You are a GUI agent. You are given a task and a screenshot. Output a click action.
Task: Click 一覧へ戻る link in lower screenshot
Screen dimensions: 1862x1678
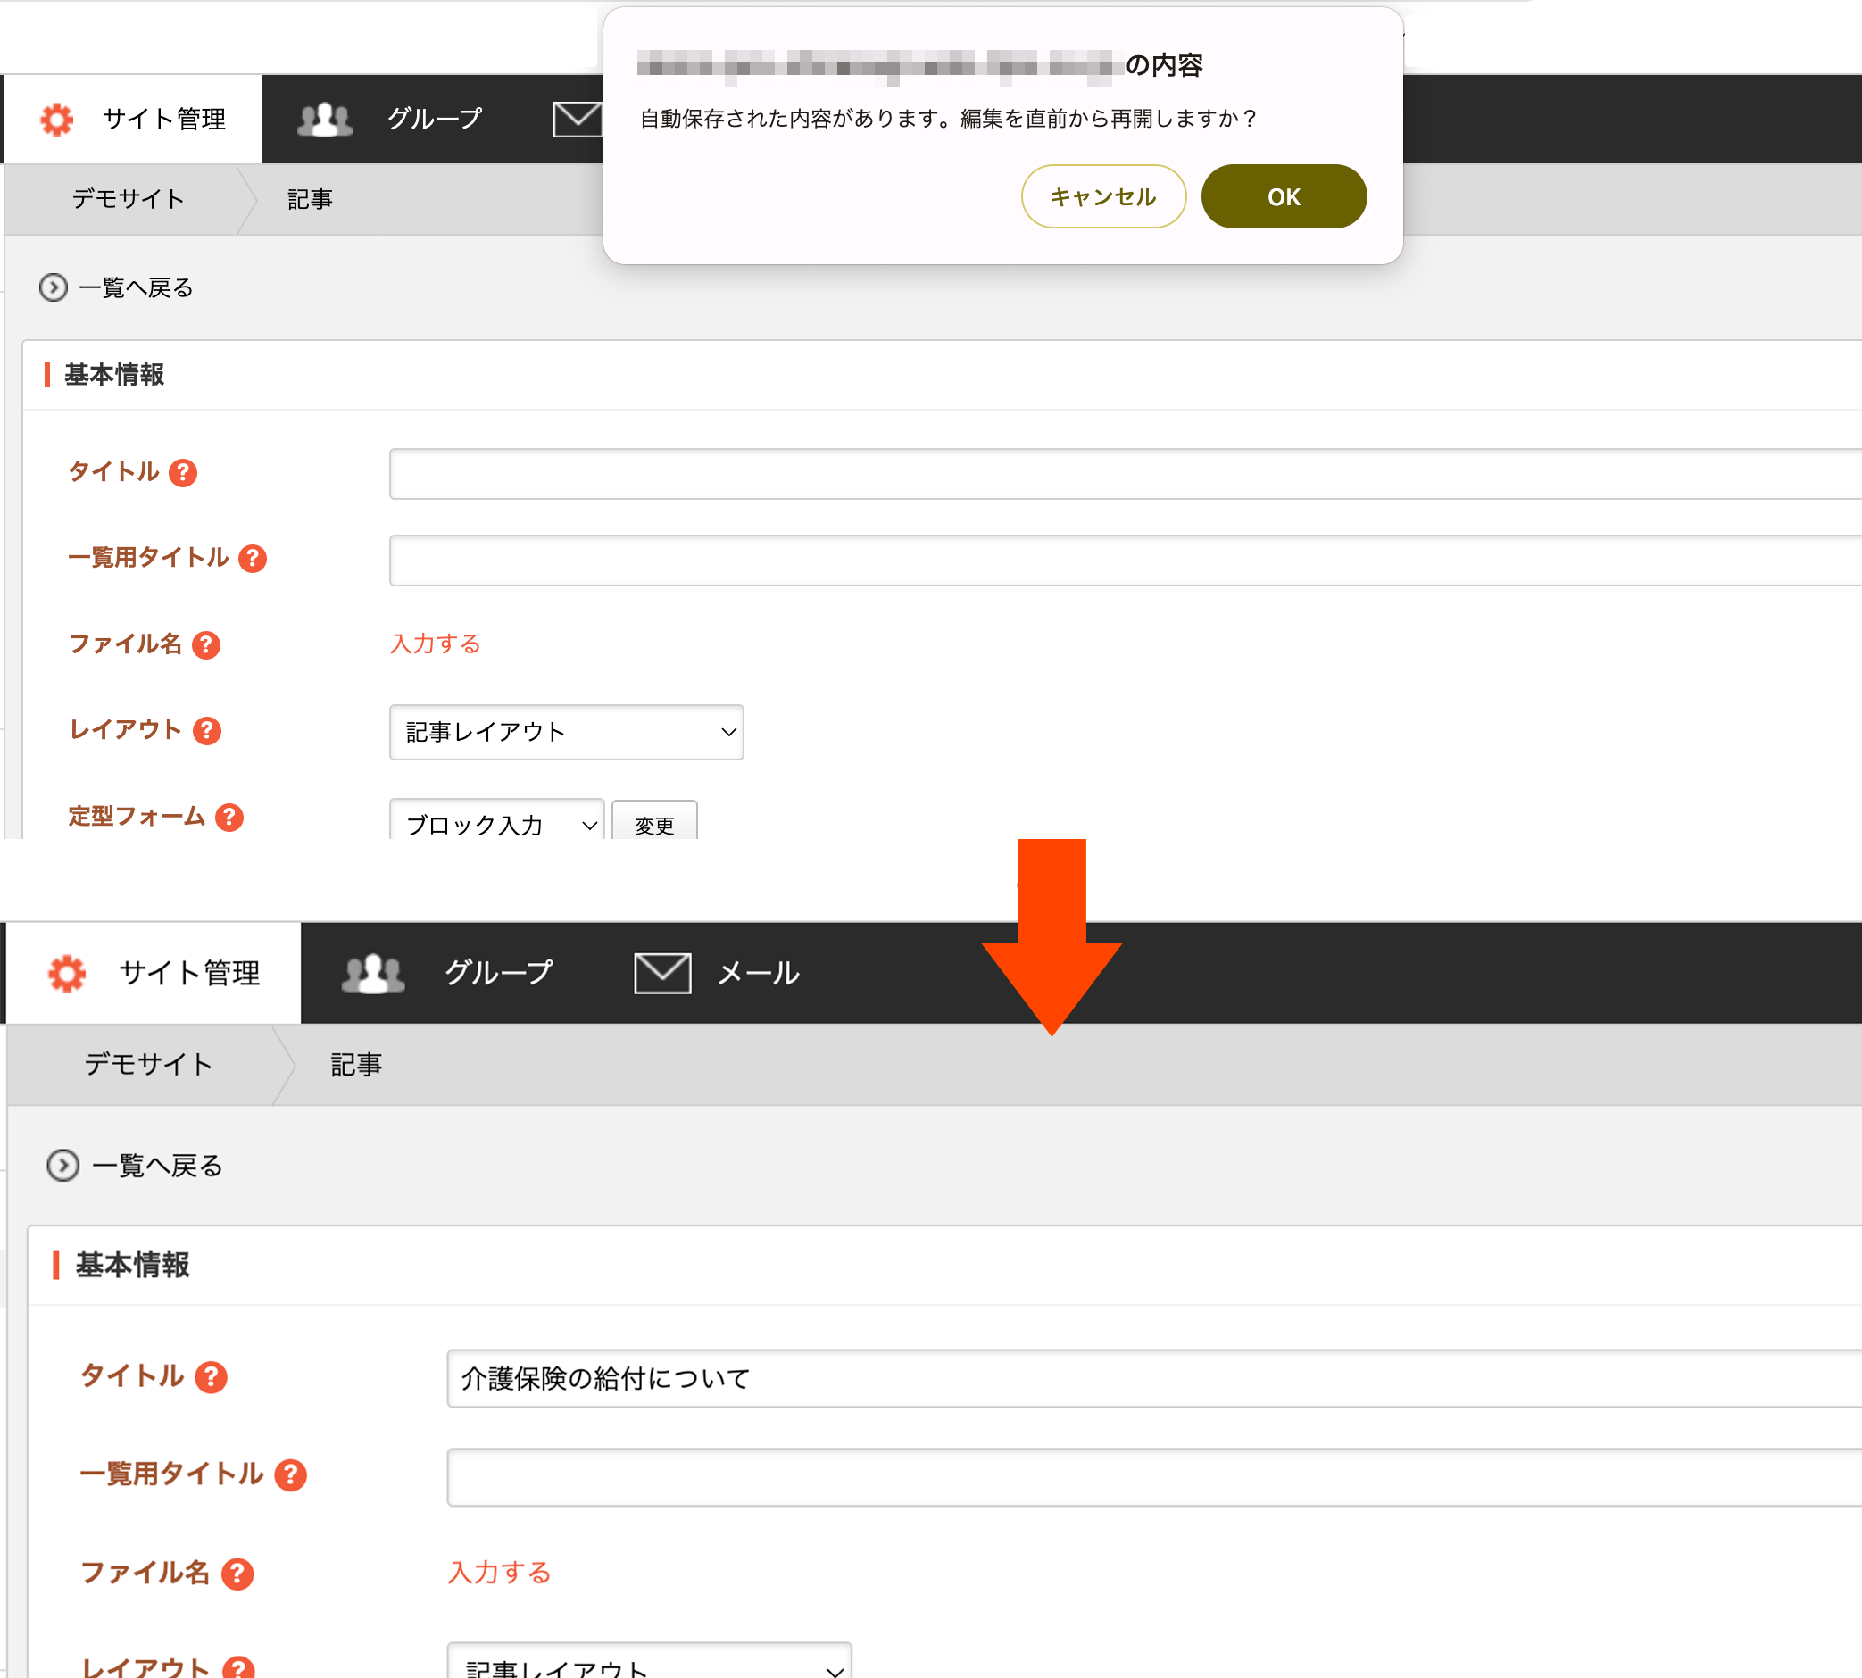(158, 1166)
